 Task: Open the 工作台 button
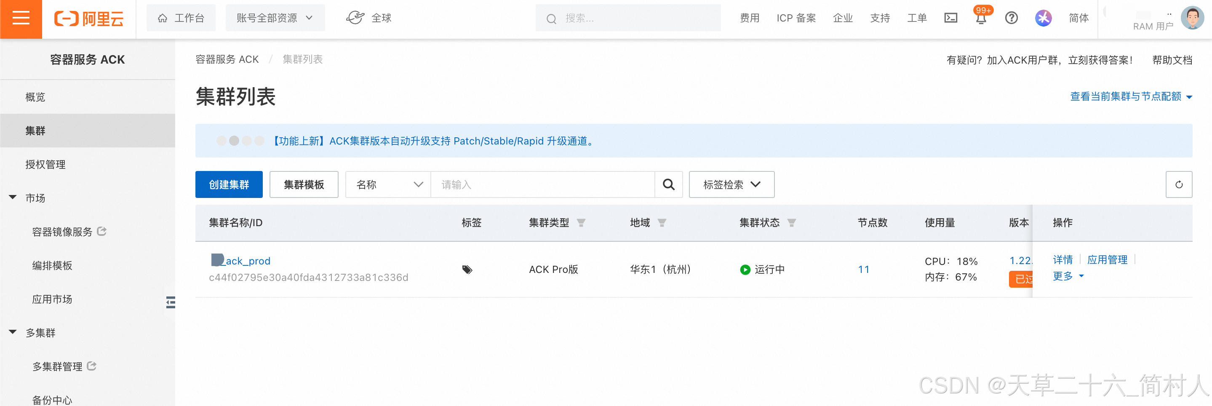pyautogui.click(x=181, y=18)
